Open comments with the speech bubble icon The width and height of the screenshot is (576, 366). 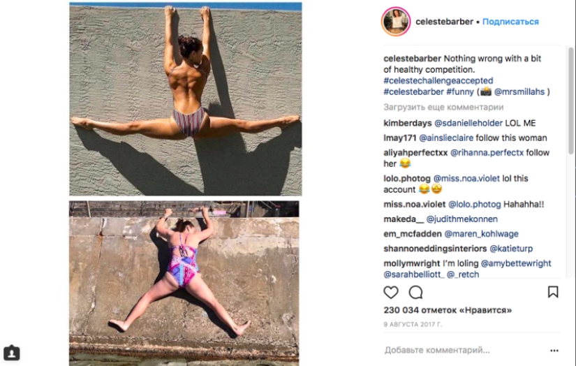click(x=415, y=292)
